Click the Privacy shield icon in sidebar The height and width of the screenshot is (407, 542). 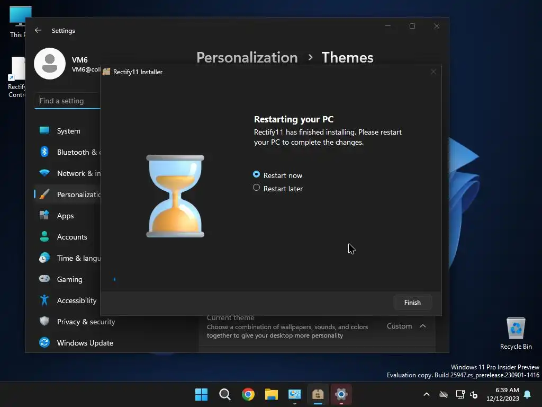tap(44, 321)
